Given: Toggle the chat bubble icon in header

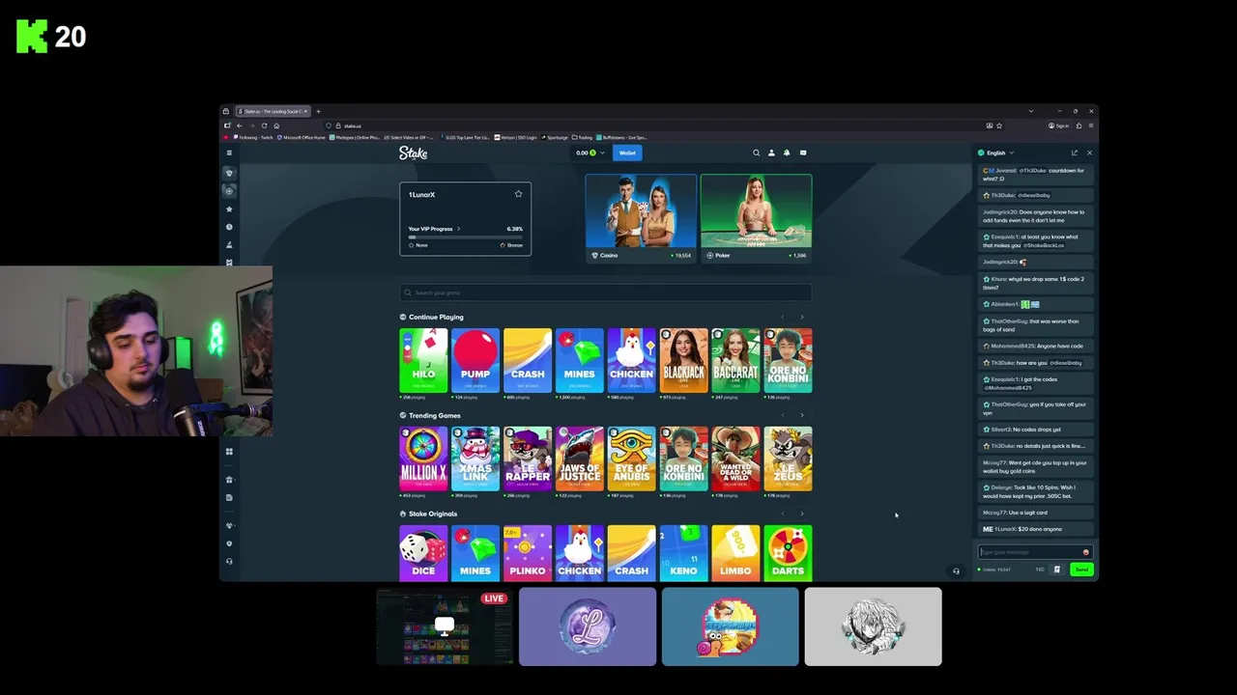Looking at the screenshot, I should pyautogui.click(x=803, y=153).
